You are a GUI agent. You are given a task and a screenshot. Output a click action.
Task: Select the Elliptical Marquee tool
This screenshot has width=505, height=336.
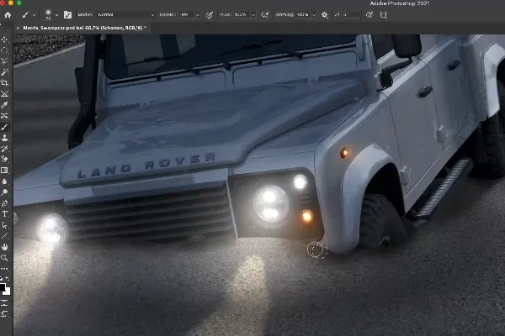[4, 50]
